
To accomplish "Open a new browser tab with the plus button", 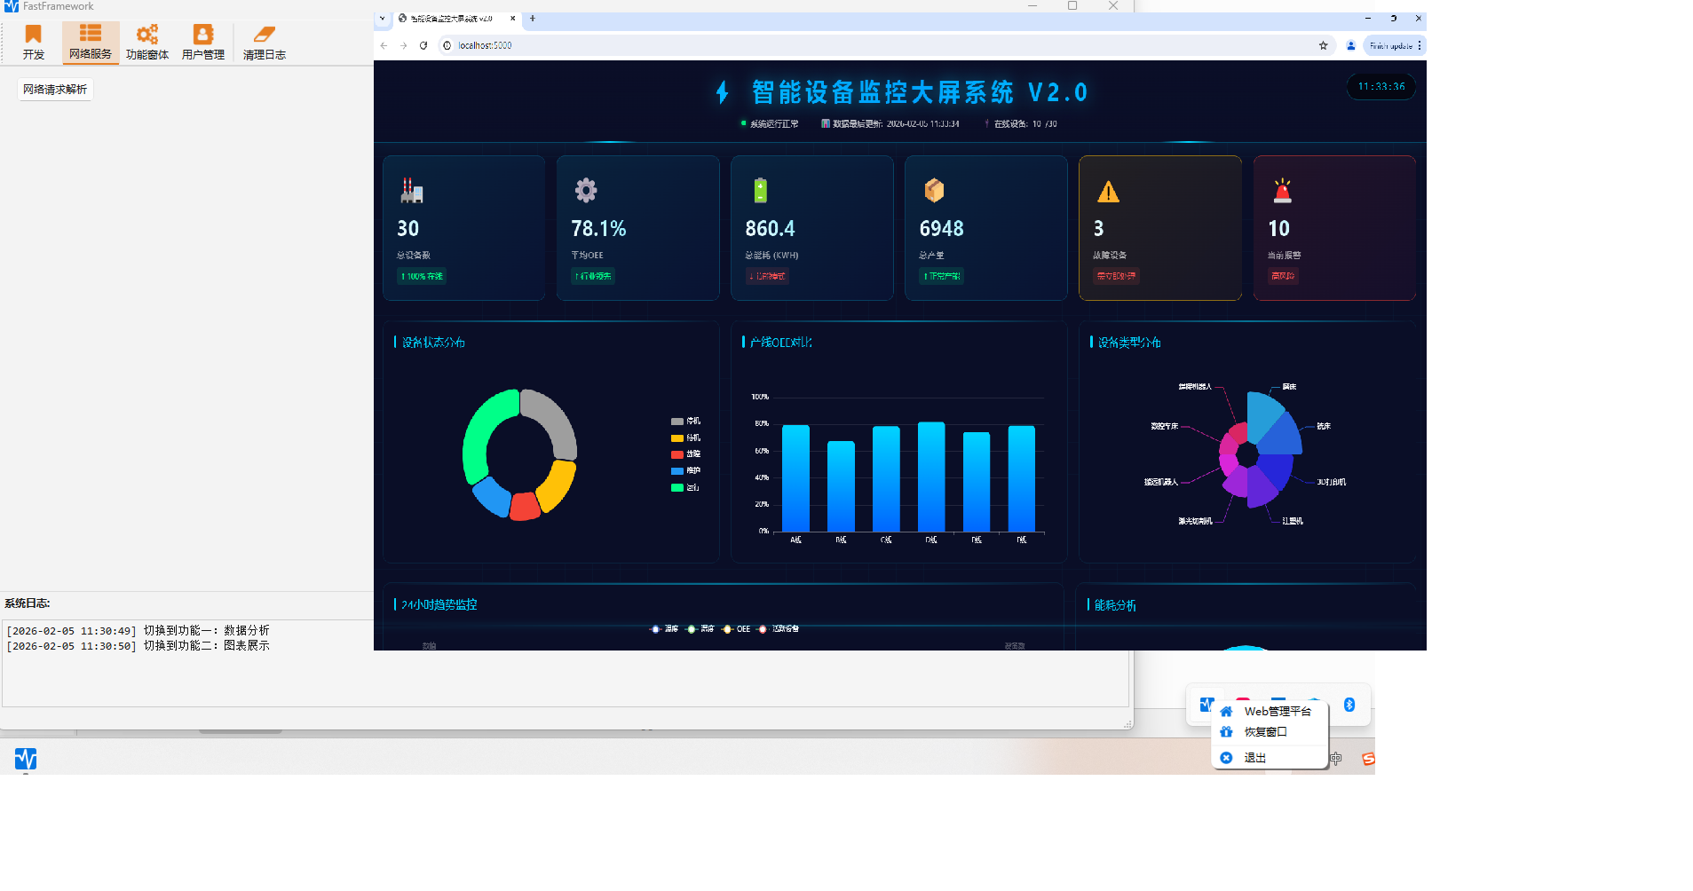I will (x=531, y=18).
